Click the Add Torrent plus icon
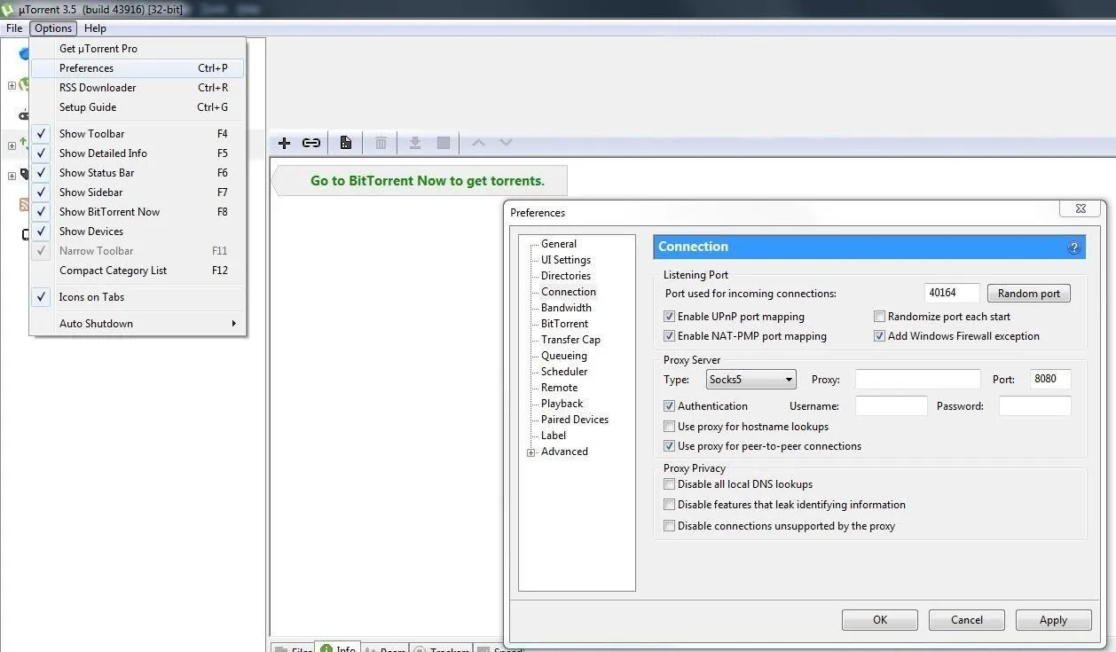The width and height of the screenshot is (1116, 652). [x=284, y=143]
